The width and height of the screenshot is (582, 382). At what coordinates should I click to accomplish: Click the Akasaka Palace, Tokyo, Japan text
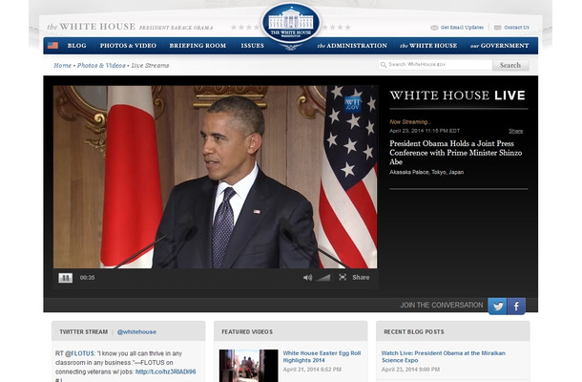coord(426,172)
